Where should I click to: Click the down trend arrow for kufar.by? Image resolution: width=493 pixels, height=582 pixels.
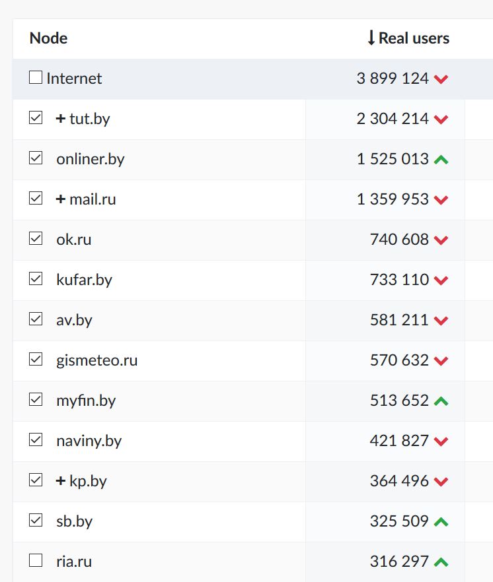pos(441,280)
